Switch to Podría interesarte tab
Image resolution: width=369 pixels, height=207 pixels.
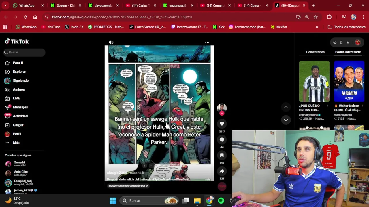click(348, 52)
